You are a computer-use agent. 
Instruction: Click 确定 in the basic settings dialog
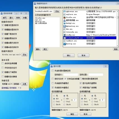click(72, 114)
